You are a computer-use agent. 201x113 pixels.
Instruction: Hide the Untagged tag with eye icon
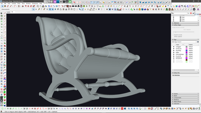(x=174, y=47)
